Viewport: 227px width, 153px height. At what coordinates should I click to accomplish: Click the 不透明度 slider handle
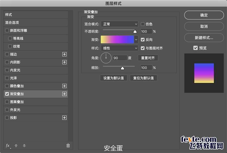[x=135, y=31]
